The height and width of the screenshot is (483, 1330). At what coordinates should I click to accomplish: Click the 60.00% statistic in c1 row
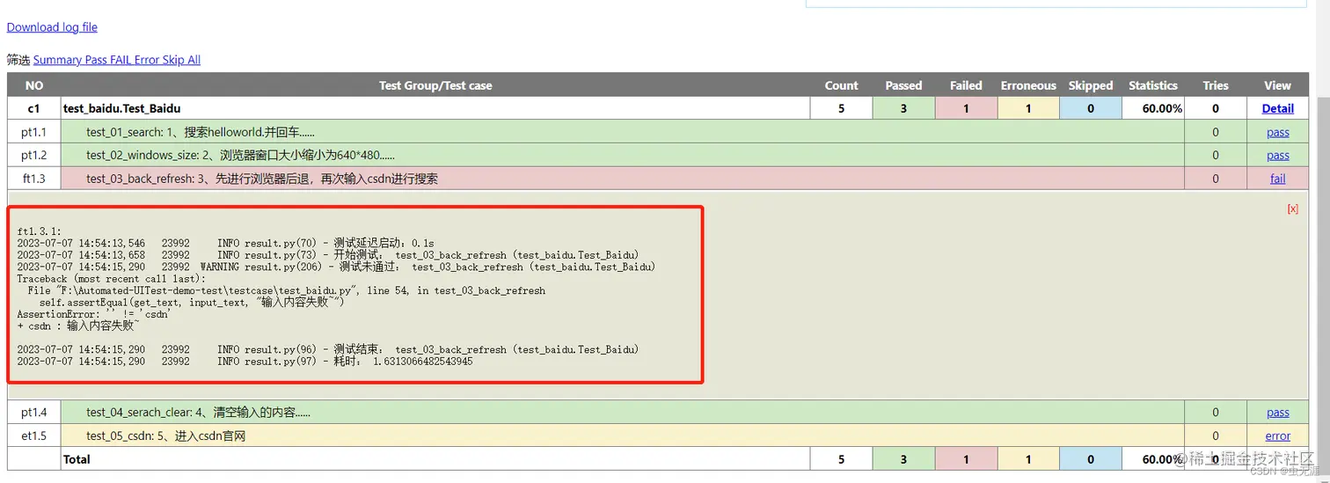(1161, 109)
